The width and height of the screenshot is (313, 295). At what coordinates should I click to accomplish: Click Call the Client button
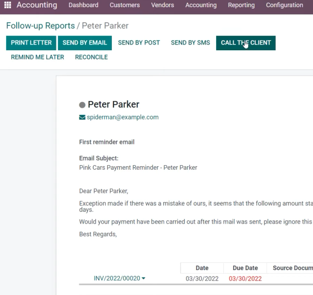coord(246,43)
